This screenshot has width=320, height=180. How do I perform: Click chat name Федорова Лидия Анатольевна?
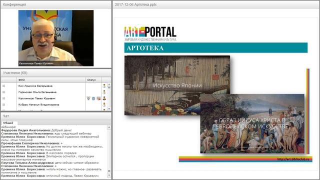click(x=26, y=130)
